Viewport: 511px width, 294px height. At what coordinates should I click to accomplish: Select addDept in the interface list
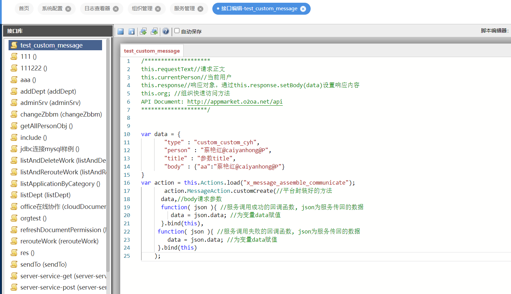pos(48,91)
